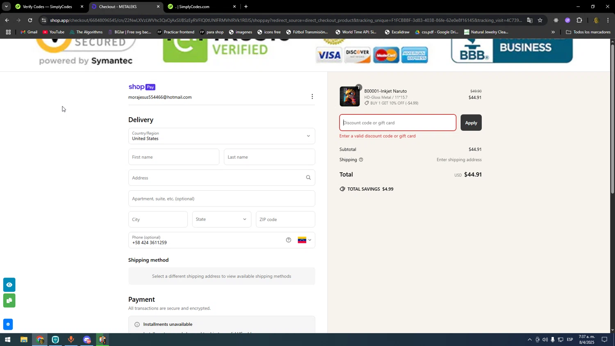Open the Extensions puzzle icon

point(579,20)
